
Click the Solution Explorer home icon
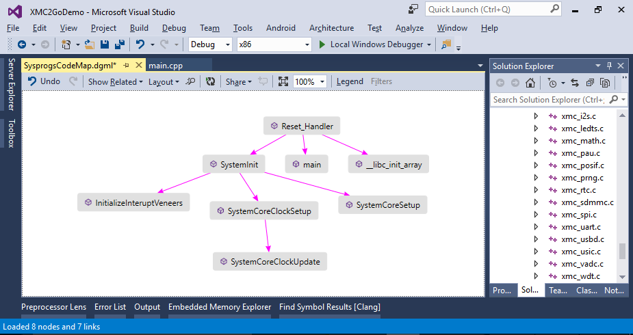pyautogui.click(x=530, y=83)
